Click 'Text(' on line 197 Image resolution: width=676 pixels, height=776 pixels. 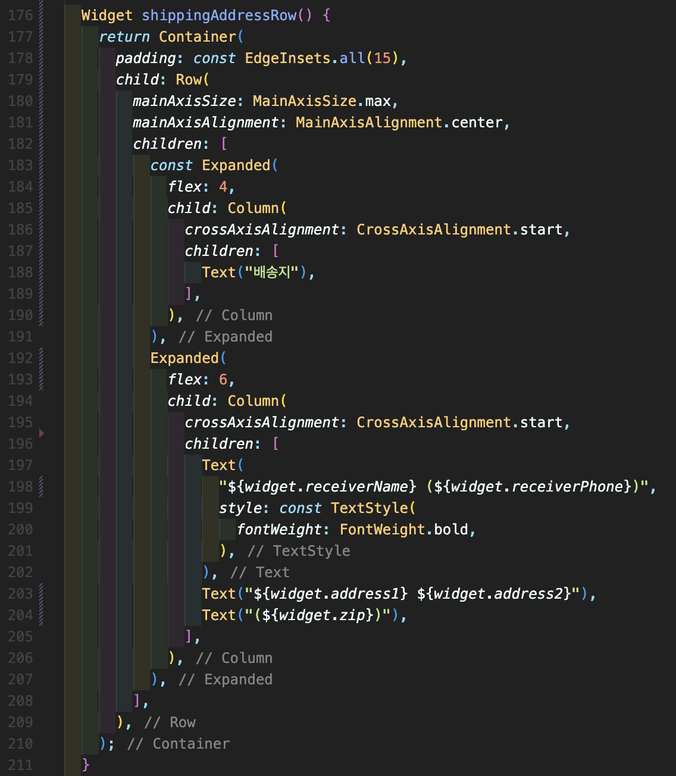point(223,465)
